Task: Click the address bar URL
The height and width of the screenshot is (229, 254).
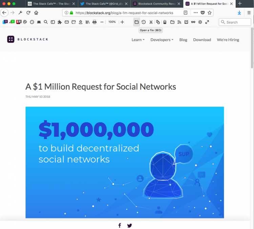Action: (x=124, y=13)
